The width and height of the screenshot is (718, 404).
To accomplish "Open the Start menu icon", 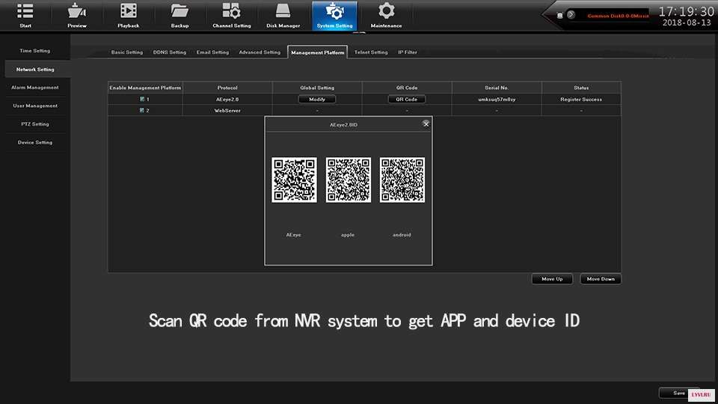I will [25, 12].
